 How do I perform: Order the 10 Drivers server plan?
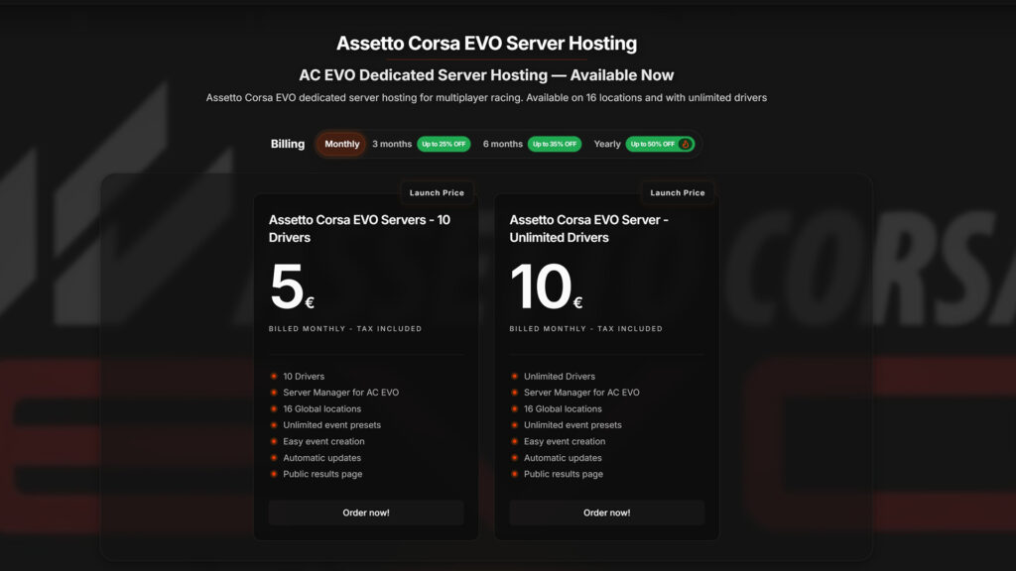coord(366,513)
